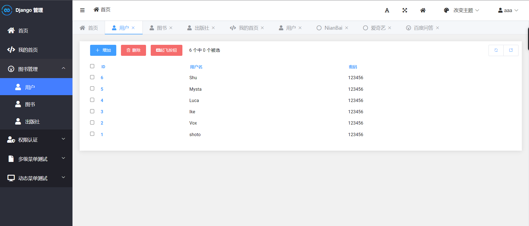Tick the checkbox for user shoto

92,134
